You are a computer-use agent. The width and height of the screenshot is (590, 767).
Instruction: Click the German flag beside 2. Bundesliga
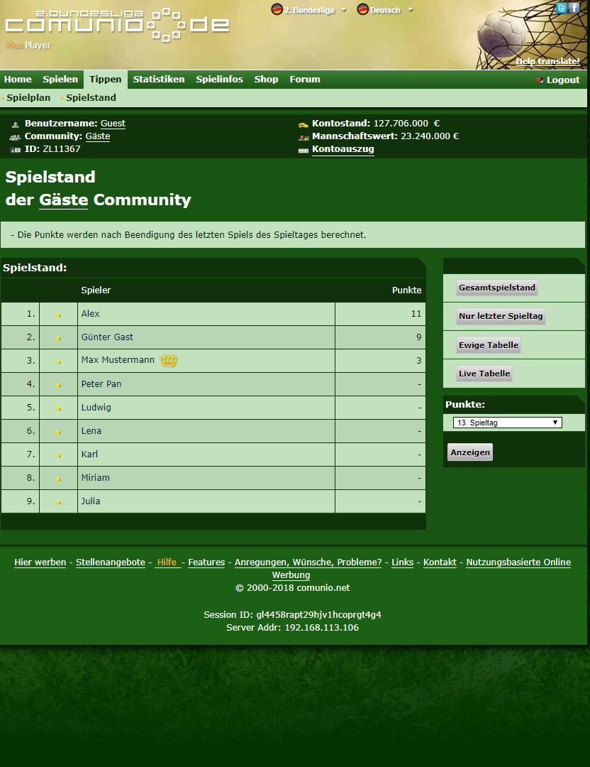pyautogui.click(x=277, y=9)
